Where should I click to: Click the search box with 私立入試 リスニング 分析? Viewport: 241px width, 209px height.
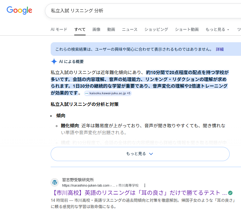pyautogui.click(x=142, y=11)
